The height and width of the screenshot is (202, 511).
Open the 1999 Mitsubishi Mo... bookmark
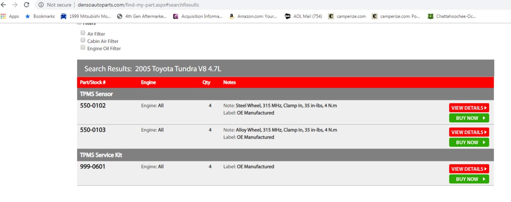pyautogui.click(x=85, y=16)
